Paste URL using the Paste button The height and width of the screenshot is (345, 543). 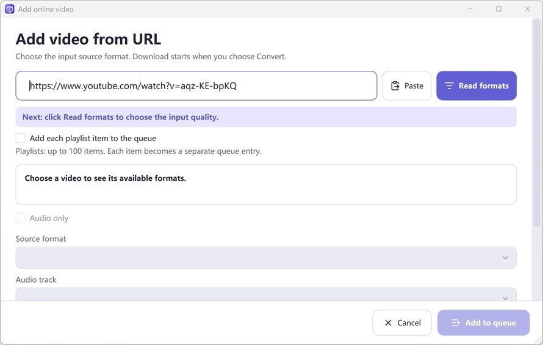tap(406, 85)
